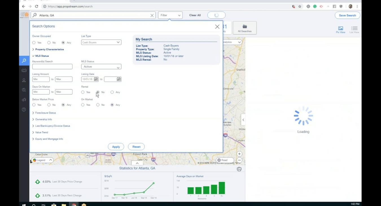Image resolution: width=381 pixels, height=206 pixels.
Task: Clear the Atlanta, GA search text with X
Action: click(152, 16)
